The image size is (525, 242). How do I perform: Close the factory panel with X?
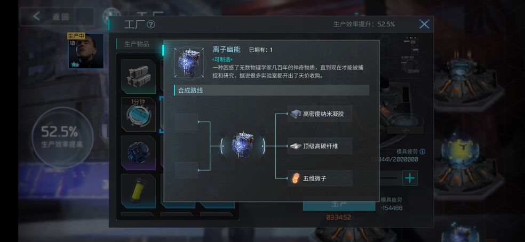click(x=424, y=24)
